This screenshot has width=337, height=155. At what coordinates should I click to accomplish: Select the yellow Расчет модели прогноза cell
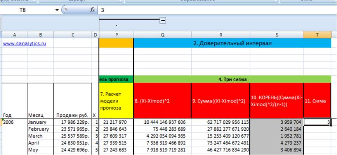[116, 100]
